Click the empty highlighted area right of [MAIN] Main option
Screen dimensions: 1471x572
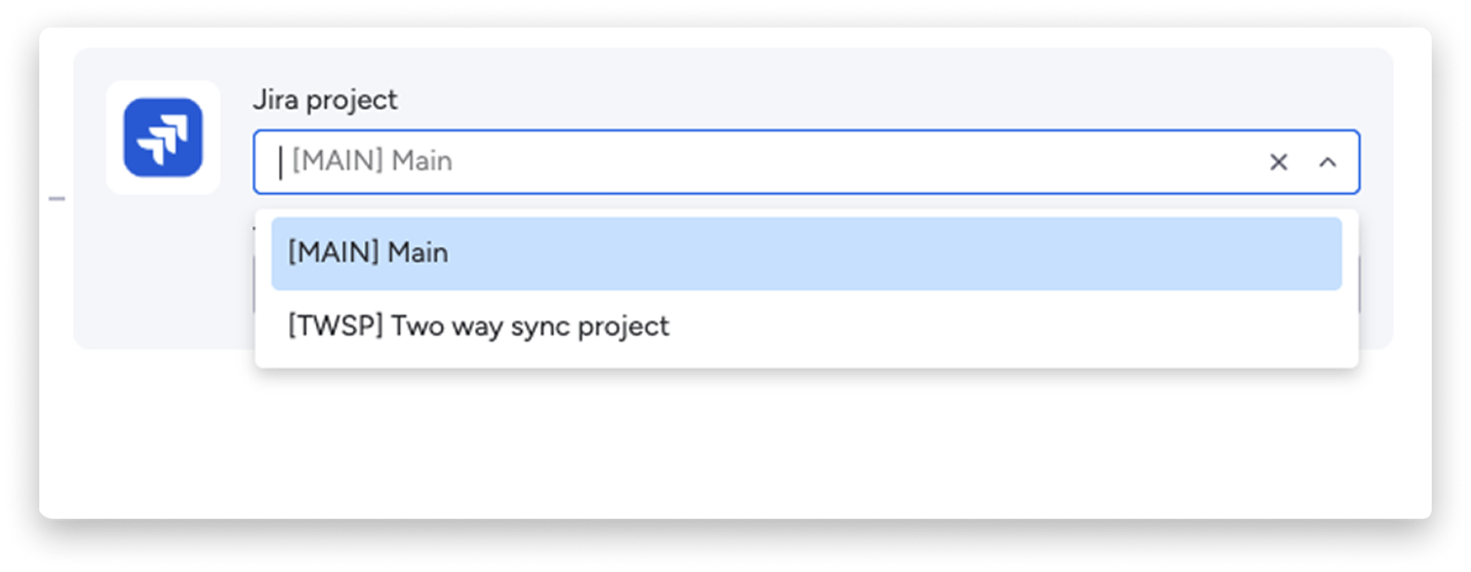point(944,253)
